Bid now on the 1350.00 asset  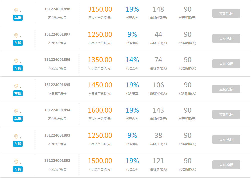226,64
